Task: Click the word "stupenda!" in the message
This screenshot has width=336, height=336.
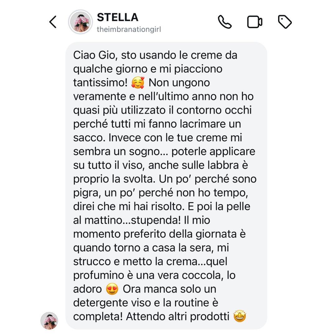Action: click(x=155, y=220)
